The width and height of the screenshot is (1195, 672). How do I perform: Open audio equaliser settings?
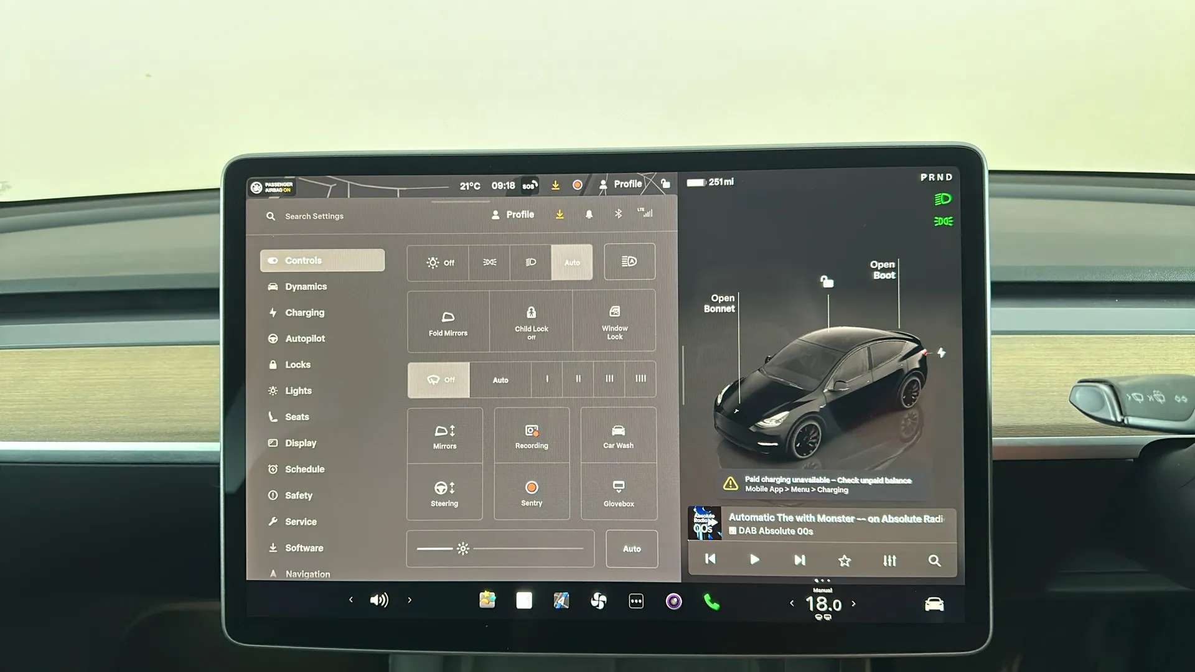889,561
